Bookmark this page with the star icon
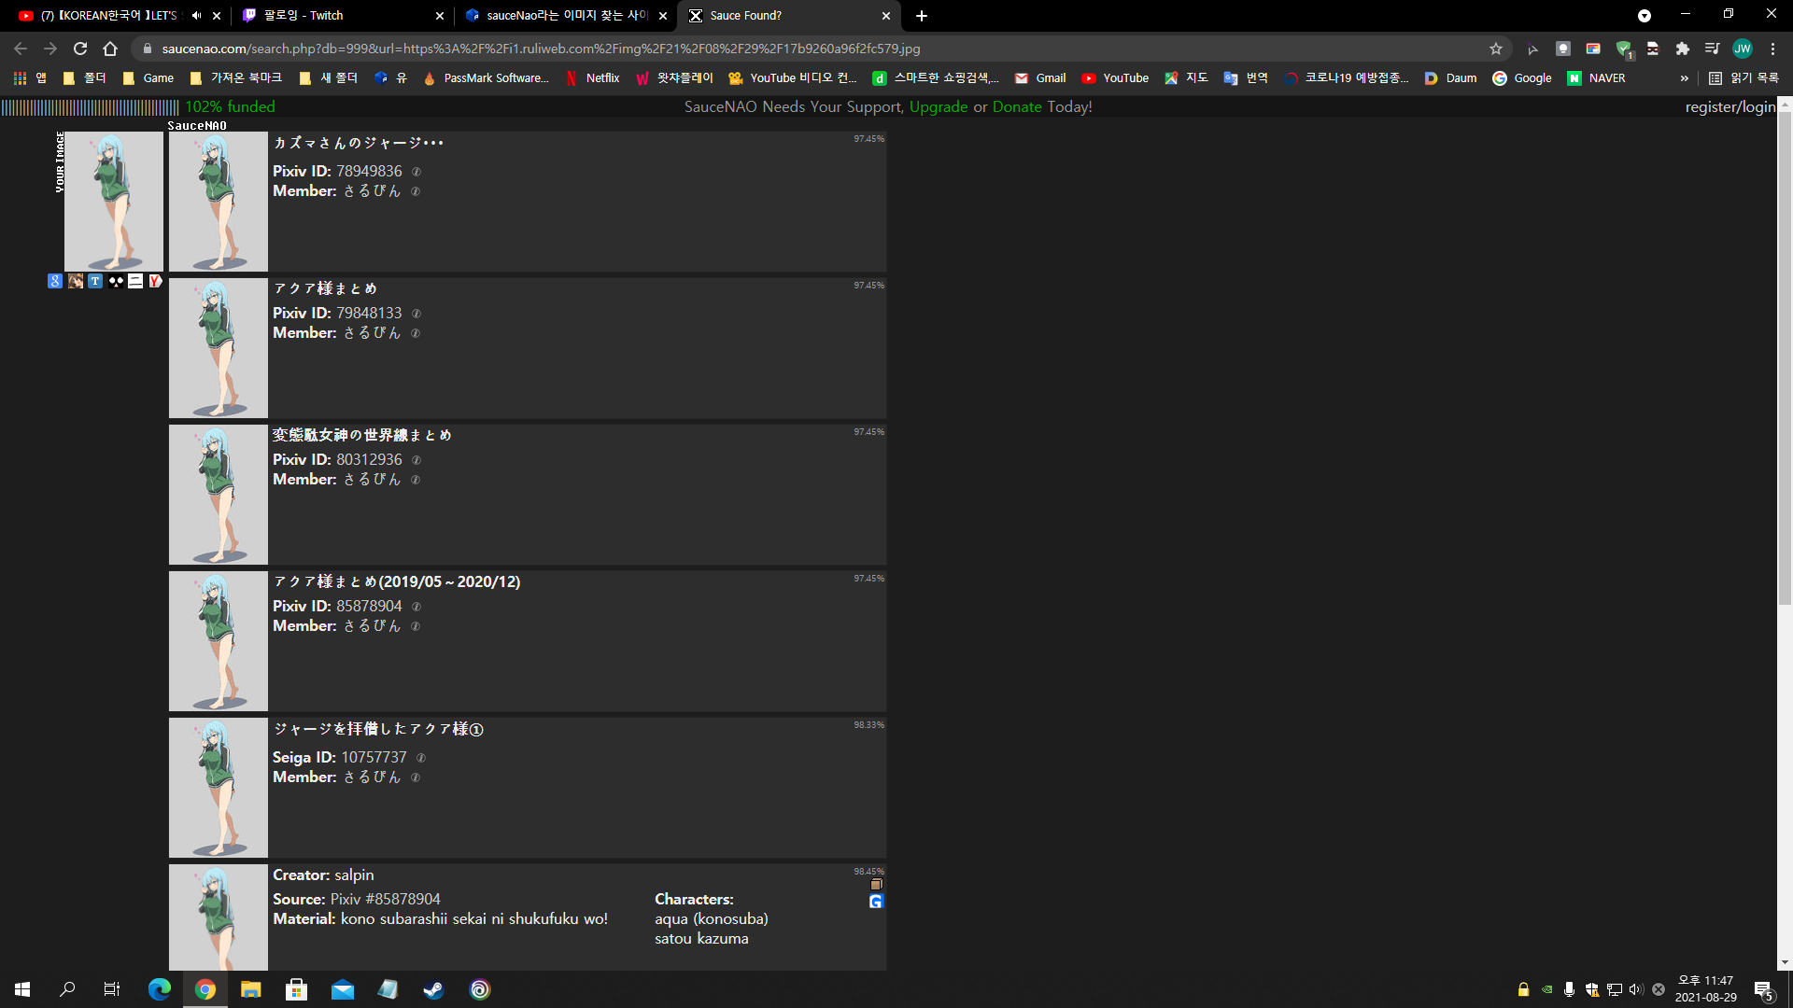 click(1496, 49)
